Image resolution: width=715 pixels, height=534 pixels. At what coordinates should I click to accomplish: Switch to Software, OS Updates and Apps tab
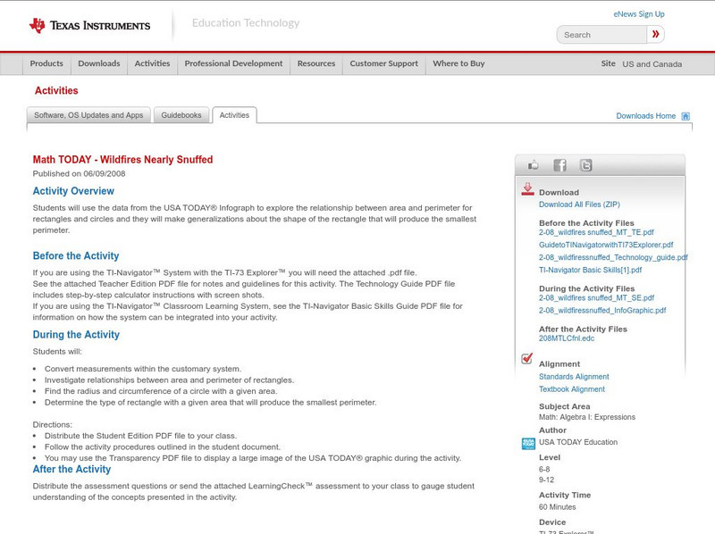(x=88, y=115)
